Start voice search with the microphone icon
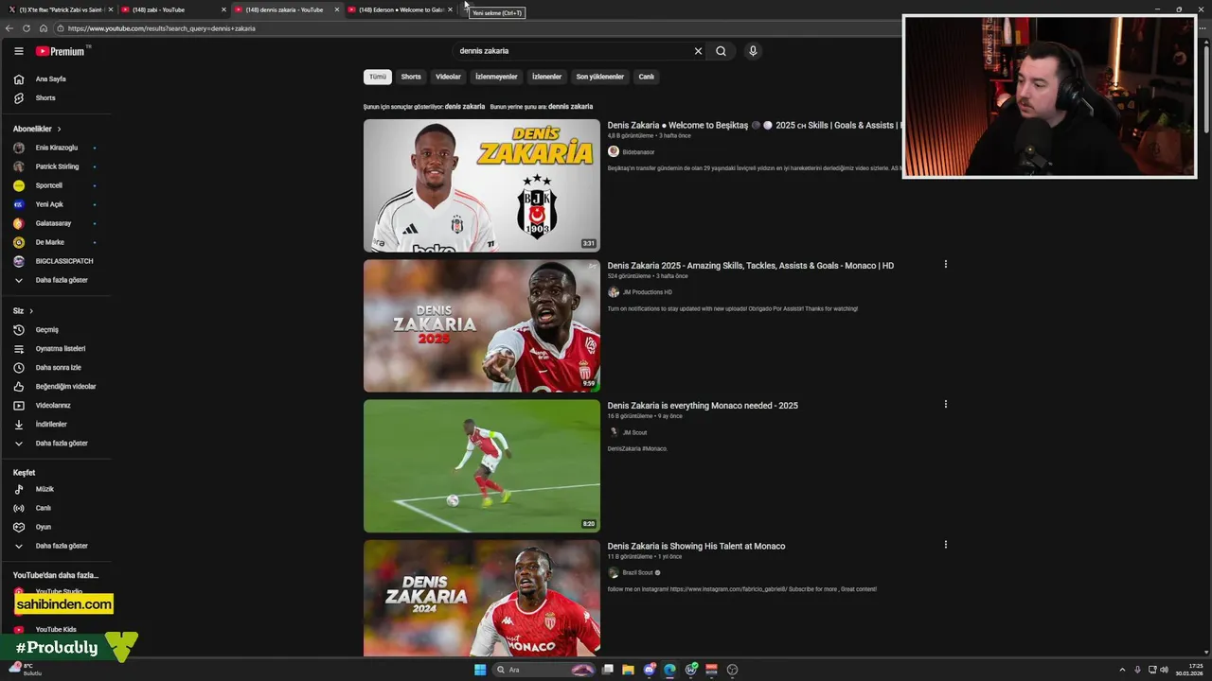Viewport: 1212px width, 681px height. 753,51
